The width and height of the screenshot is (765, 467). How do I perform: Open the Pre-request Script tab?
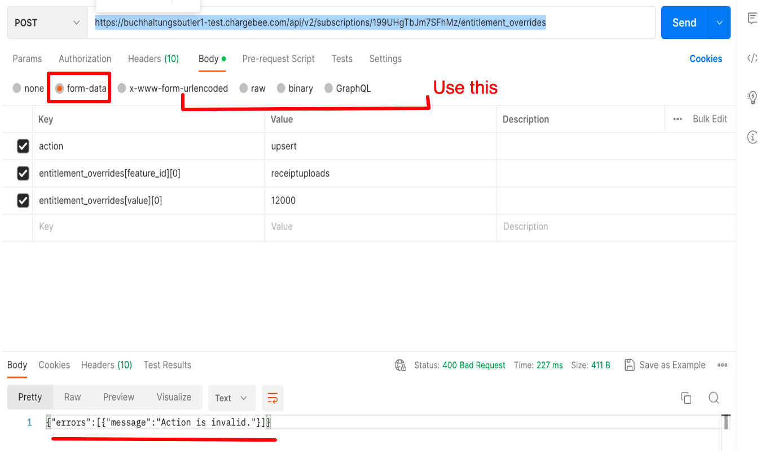(x=278, y=59)
